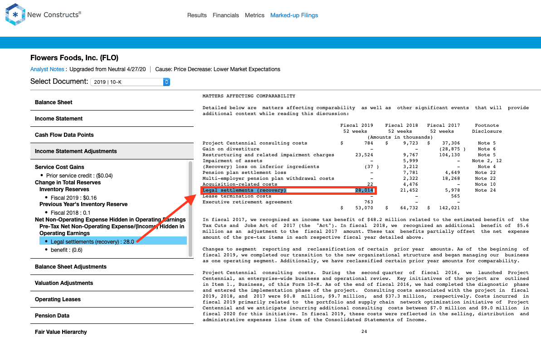Expand the Balance Sheet section
This screenshot has height=337, width=541.
(x=112, y=102)
